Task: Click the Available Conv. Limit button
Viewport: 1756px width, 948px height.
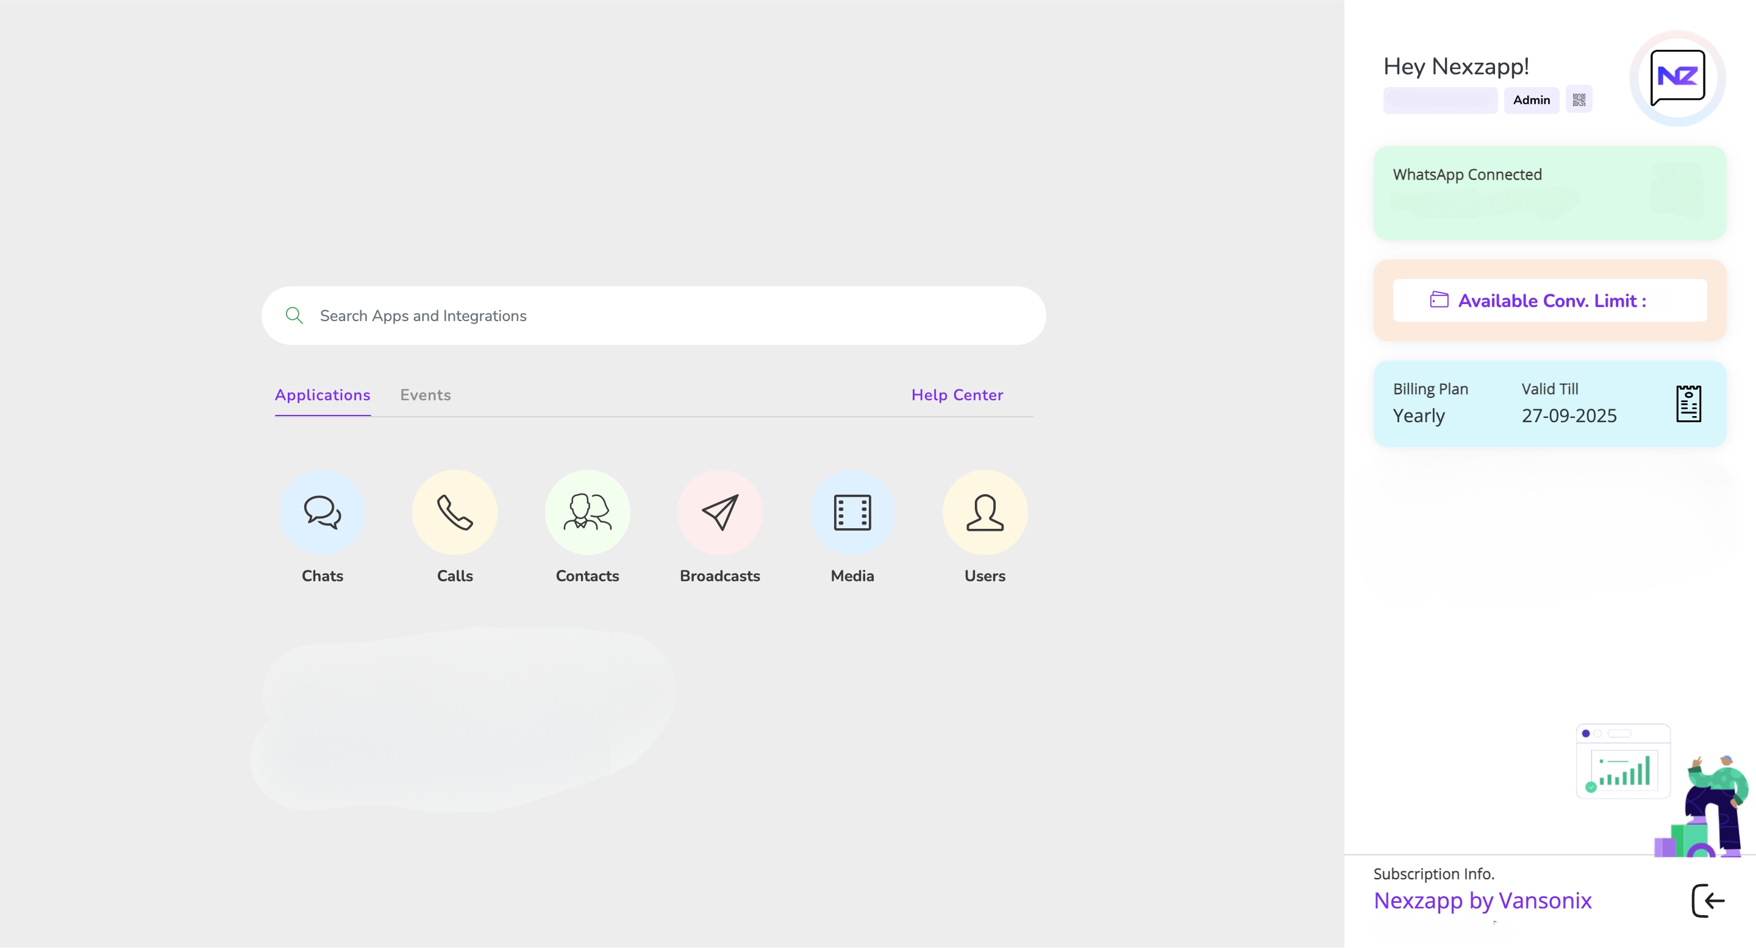Action: 1552,300
